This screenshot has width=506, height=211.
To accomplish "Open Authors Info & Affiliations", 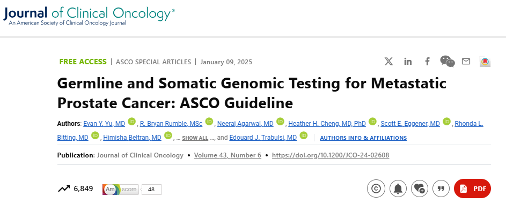I will click(363, 138).
